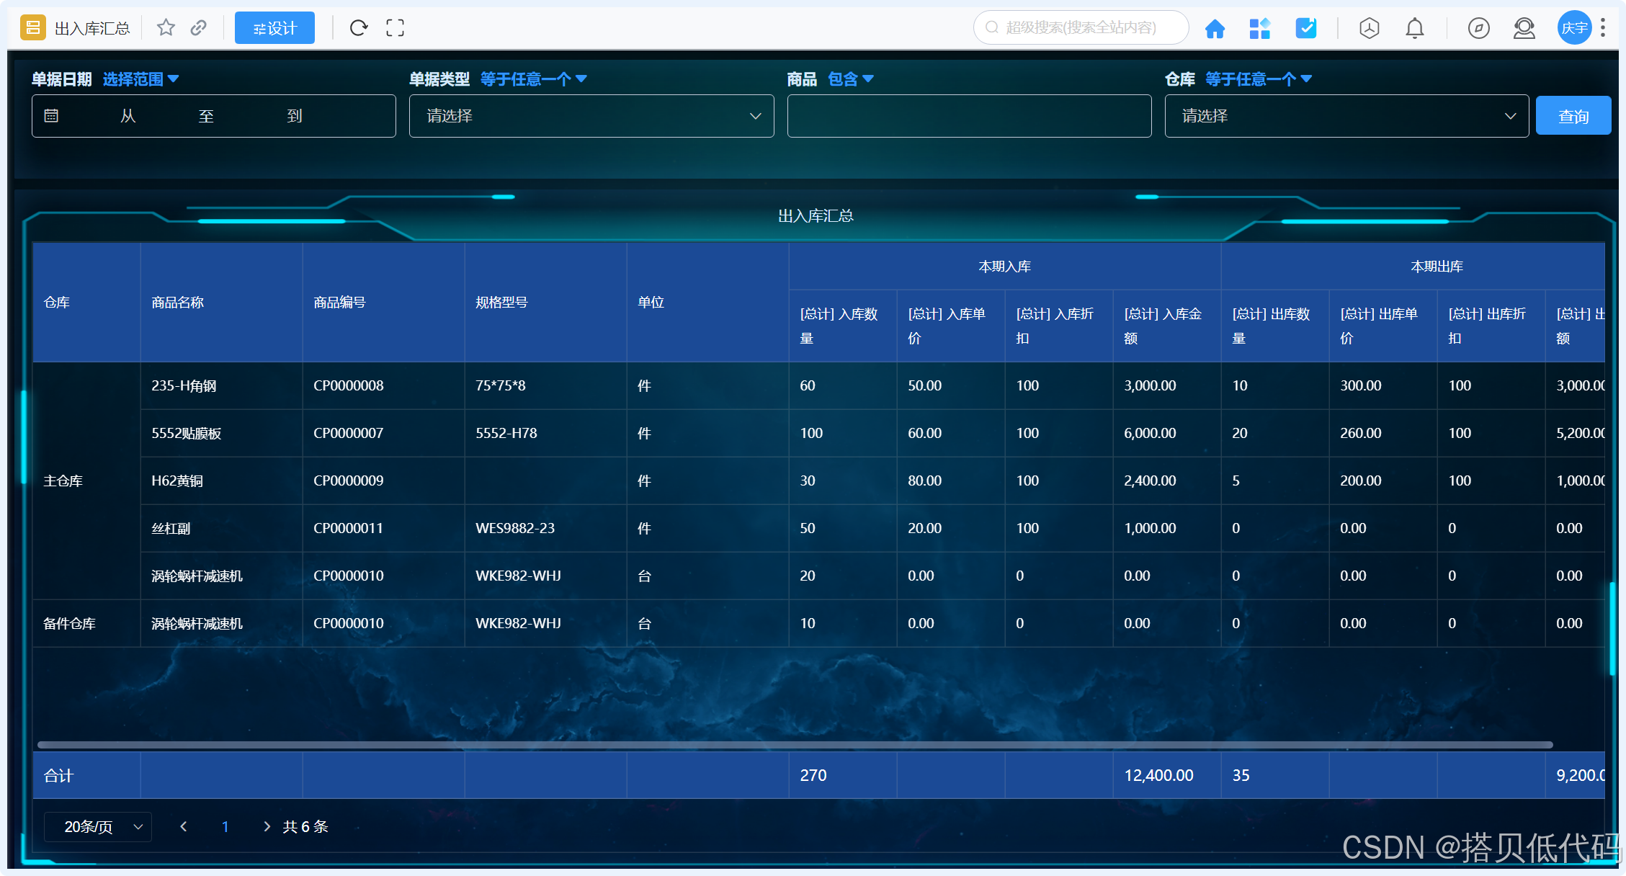Go to next page arrow

267,827
